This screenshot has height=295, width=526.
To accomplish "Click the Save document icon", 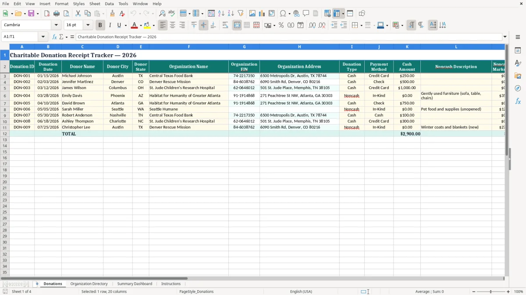I will [x=31, y=14].
